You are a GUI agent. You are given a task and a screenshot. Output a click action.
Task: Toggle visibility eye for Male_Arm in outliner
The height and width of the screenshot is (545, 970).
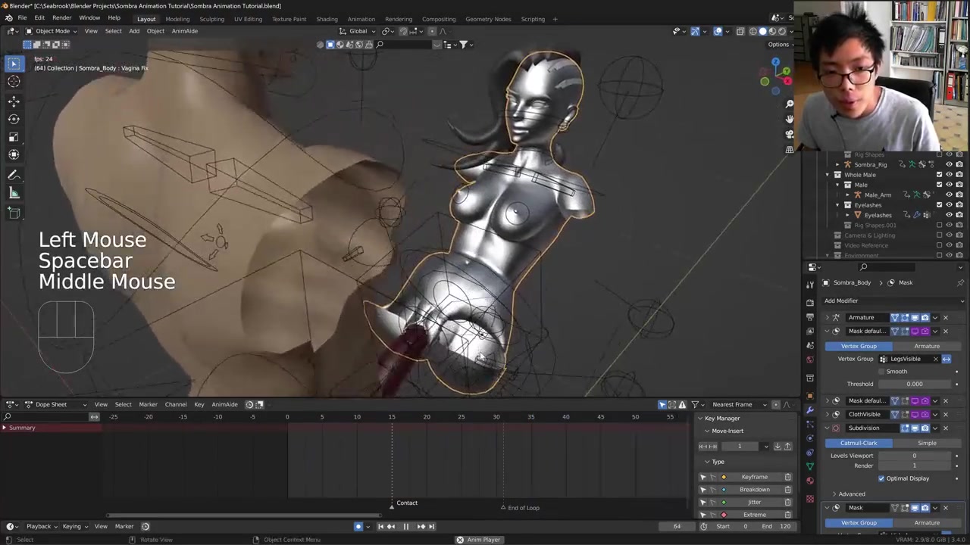click(x=949, y=195)
